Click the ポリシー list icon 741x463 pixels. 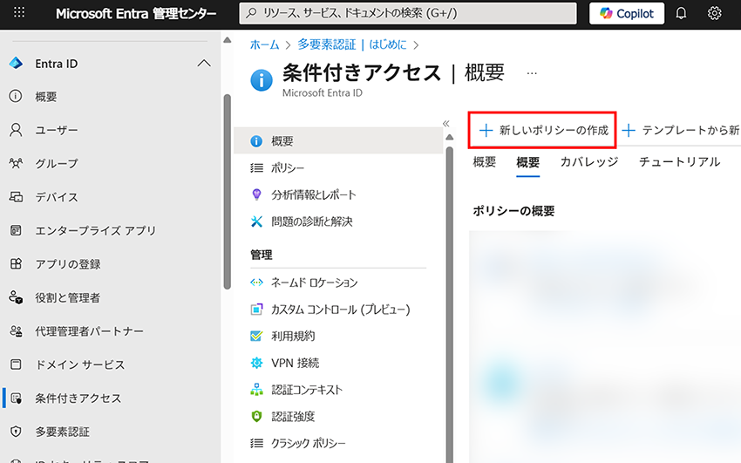pos(256,167)
